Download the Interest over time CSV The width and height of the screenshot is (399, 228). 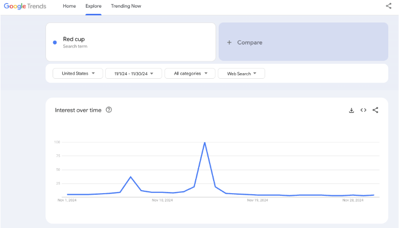tap(351, 110)
